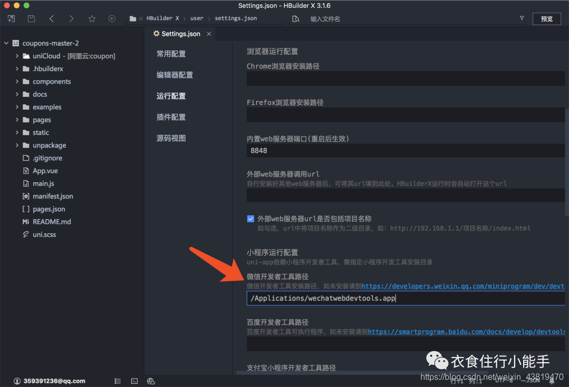Viewport: 569px width, 387px height.
Task: Select the 常用配置 settings section
Action: point(171,54)
